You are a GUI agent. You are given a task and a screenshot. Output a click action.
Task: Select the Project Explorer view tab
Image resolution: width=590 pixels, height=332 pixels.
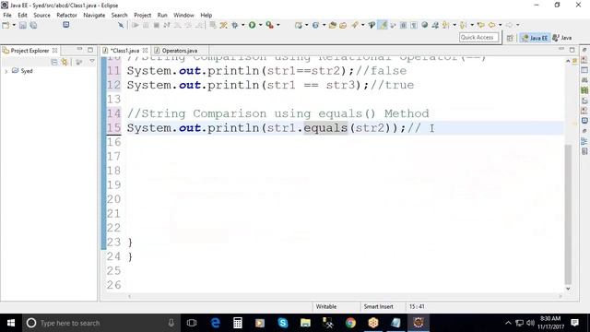pyautogui.click(x=29, y=51)
